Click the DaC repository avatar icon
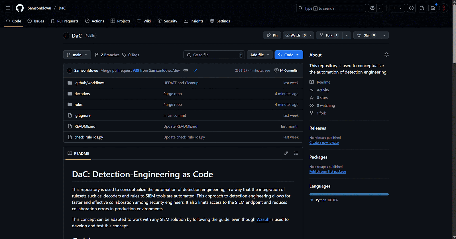This screenshot has height=239, width=456. [66, 36]
